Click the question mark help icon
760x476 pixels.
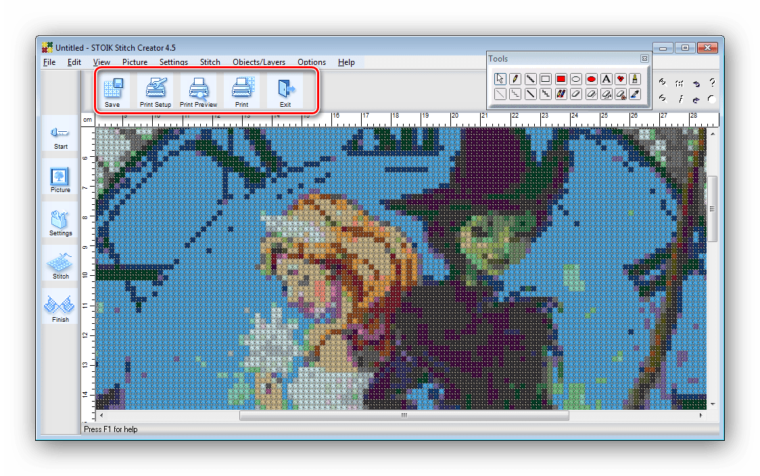(x=712, y=83)
